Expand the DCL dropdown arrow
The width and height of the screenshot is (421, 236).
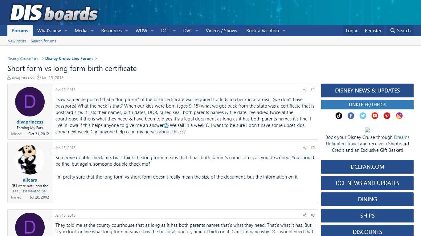(174, 31)
